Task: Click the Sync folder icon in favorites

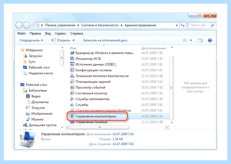Action: [25, 61]
